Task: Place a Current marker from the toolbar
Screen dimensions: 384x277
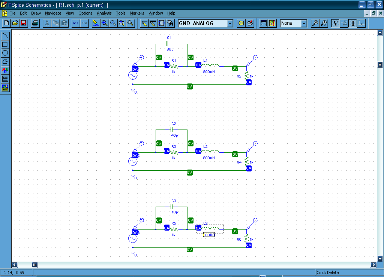Action: coord(324,23)
